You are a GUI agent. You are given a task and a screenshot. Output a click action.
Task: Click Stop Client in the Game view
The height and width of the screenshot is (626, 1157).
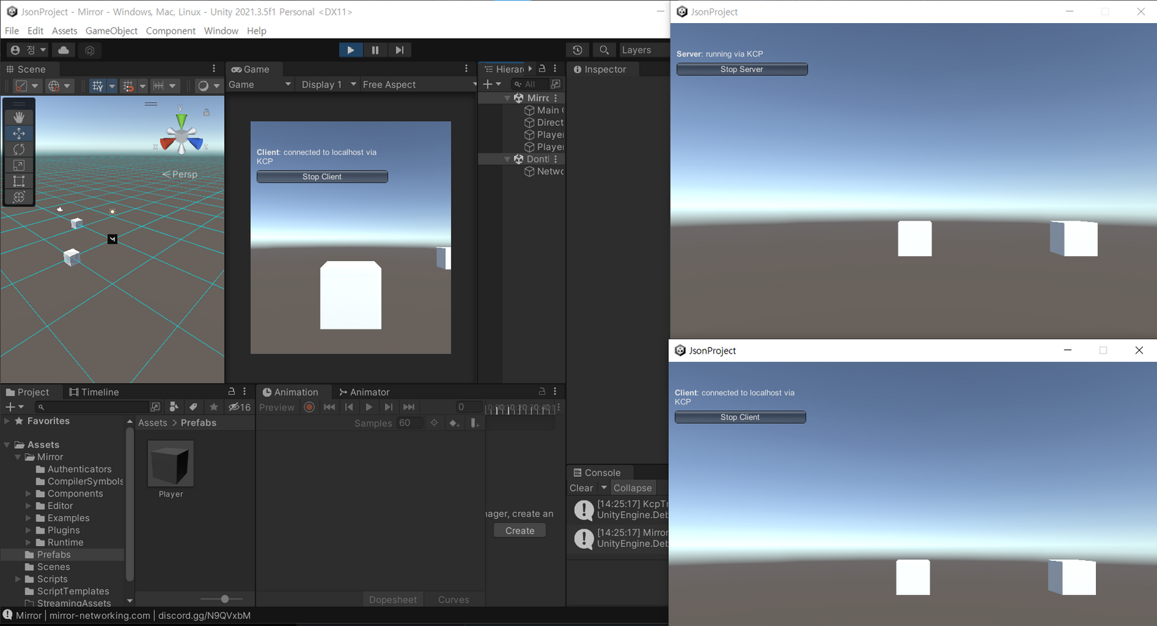tap(322, 176)
